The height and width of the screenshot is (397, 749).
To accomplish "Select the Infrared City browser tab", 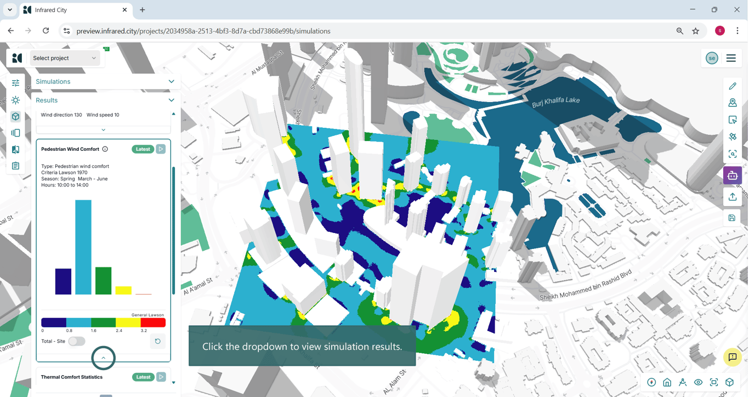I will [76, 10].
